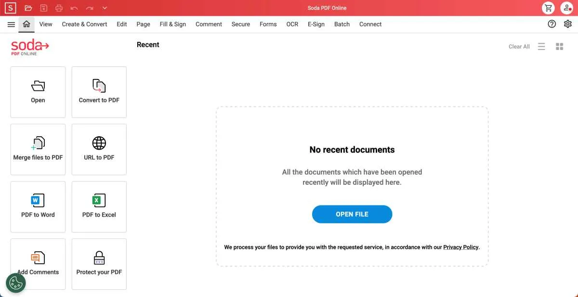Click the OPEN FILE button

[x=352, y=214]
